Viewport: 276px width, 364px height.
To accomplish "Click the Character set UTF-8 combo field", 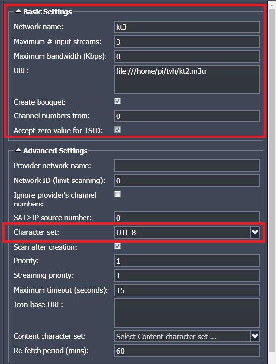I will [182, 232].
